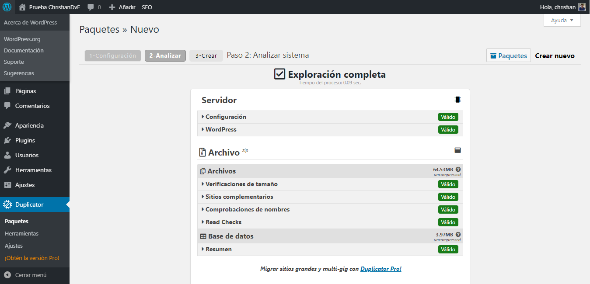Click the Paquetes button
The height and width of the screenshot is (284, 590).
tap(509, 55)
